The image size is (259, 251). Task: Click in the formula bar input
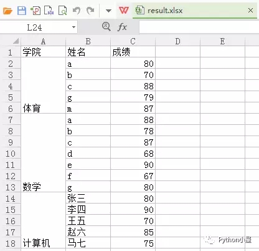point(199,27)
